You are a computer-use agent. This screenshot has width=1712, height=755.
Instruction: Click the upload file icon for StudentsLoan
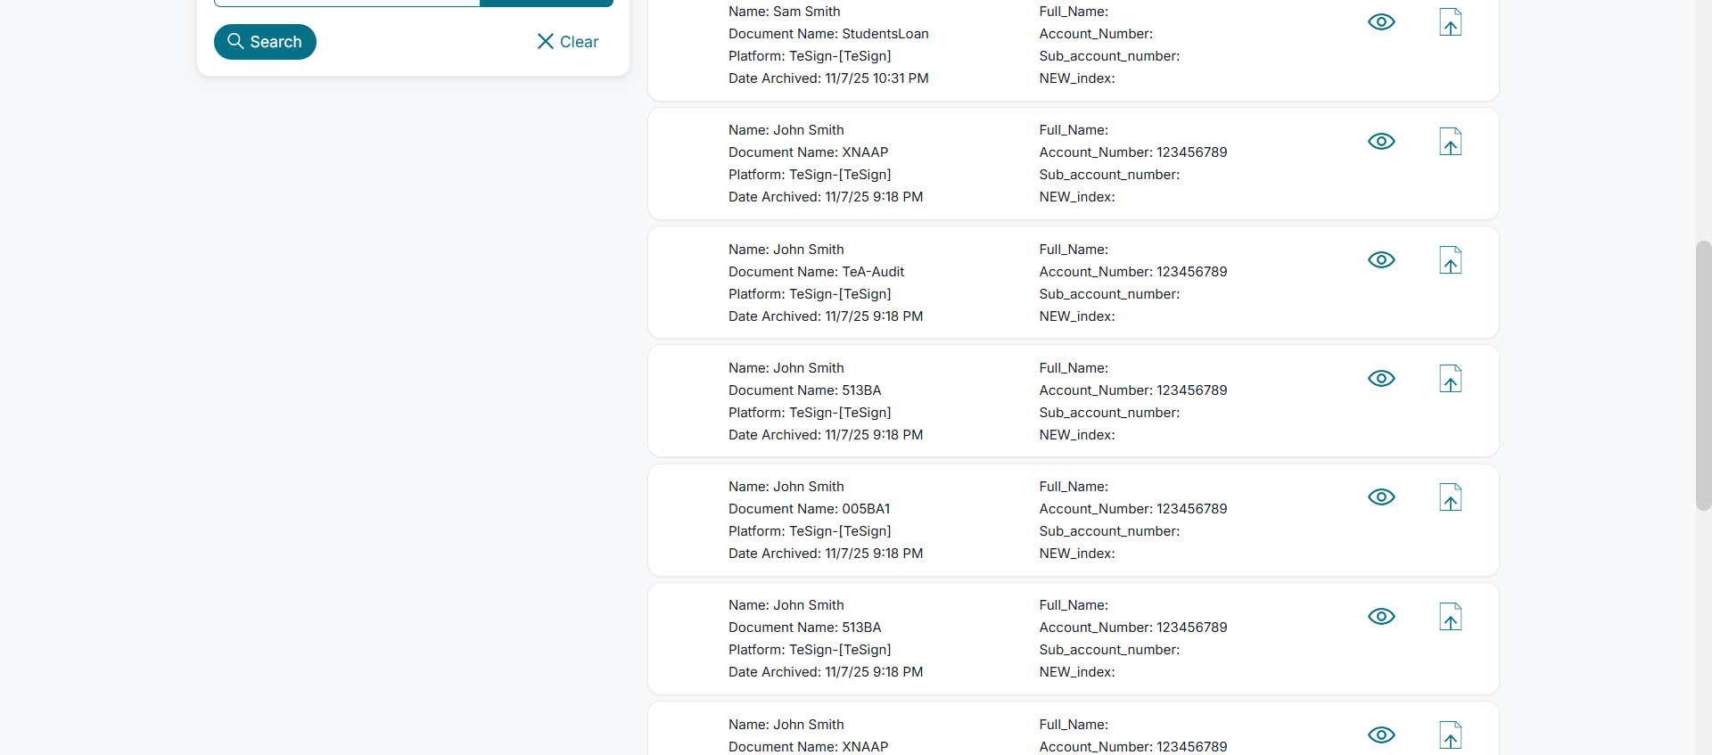1451,22
